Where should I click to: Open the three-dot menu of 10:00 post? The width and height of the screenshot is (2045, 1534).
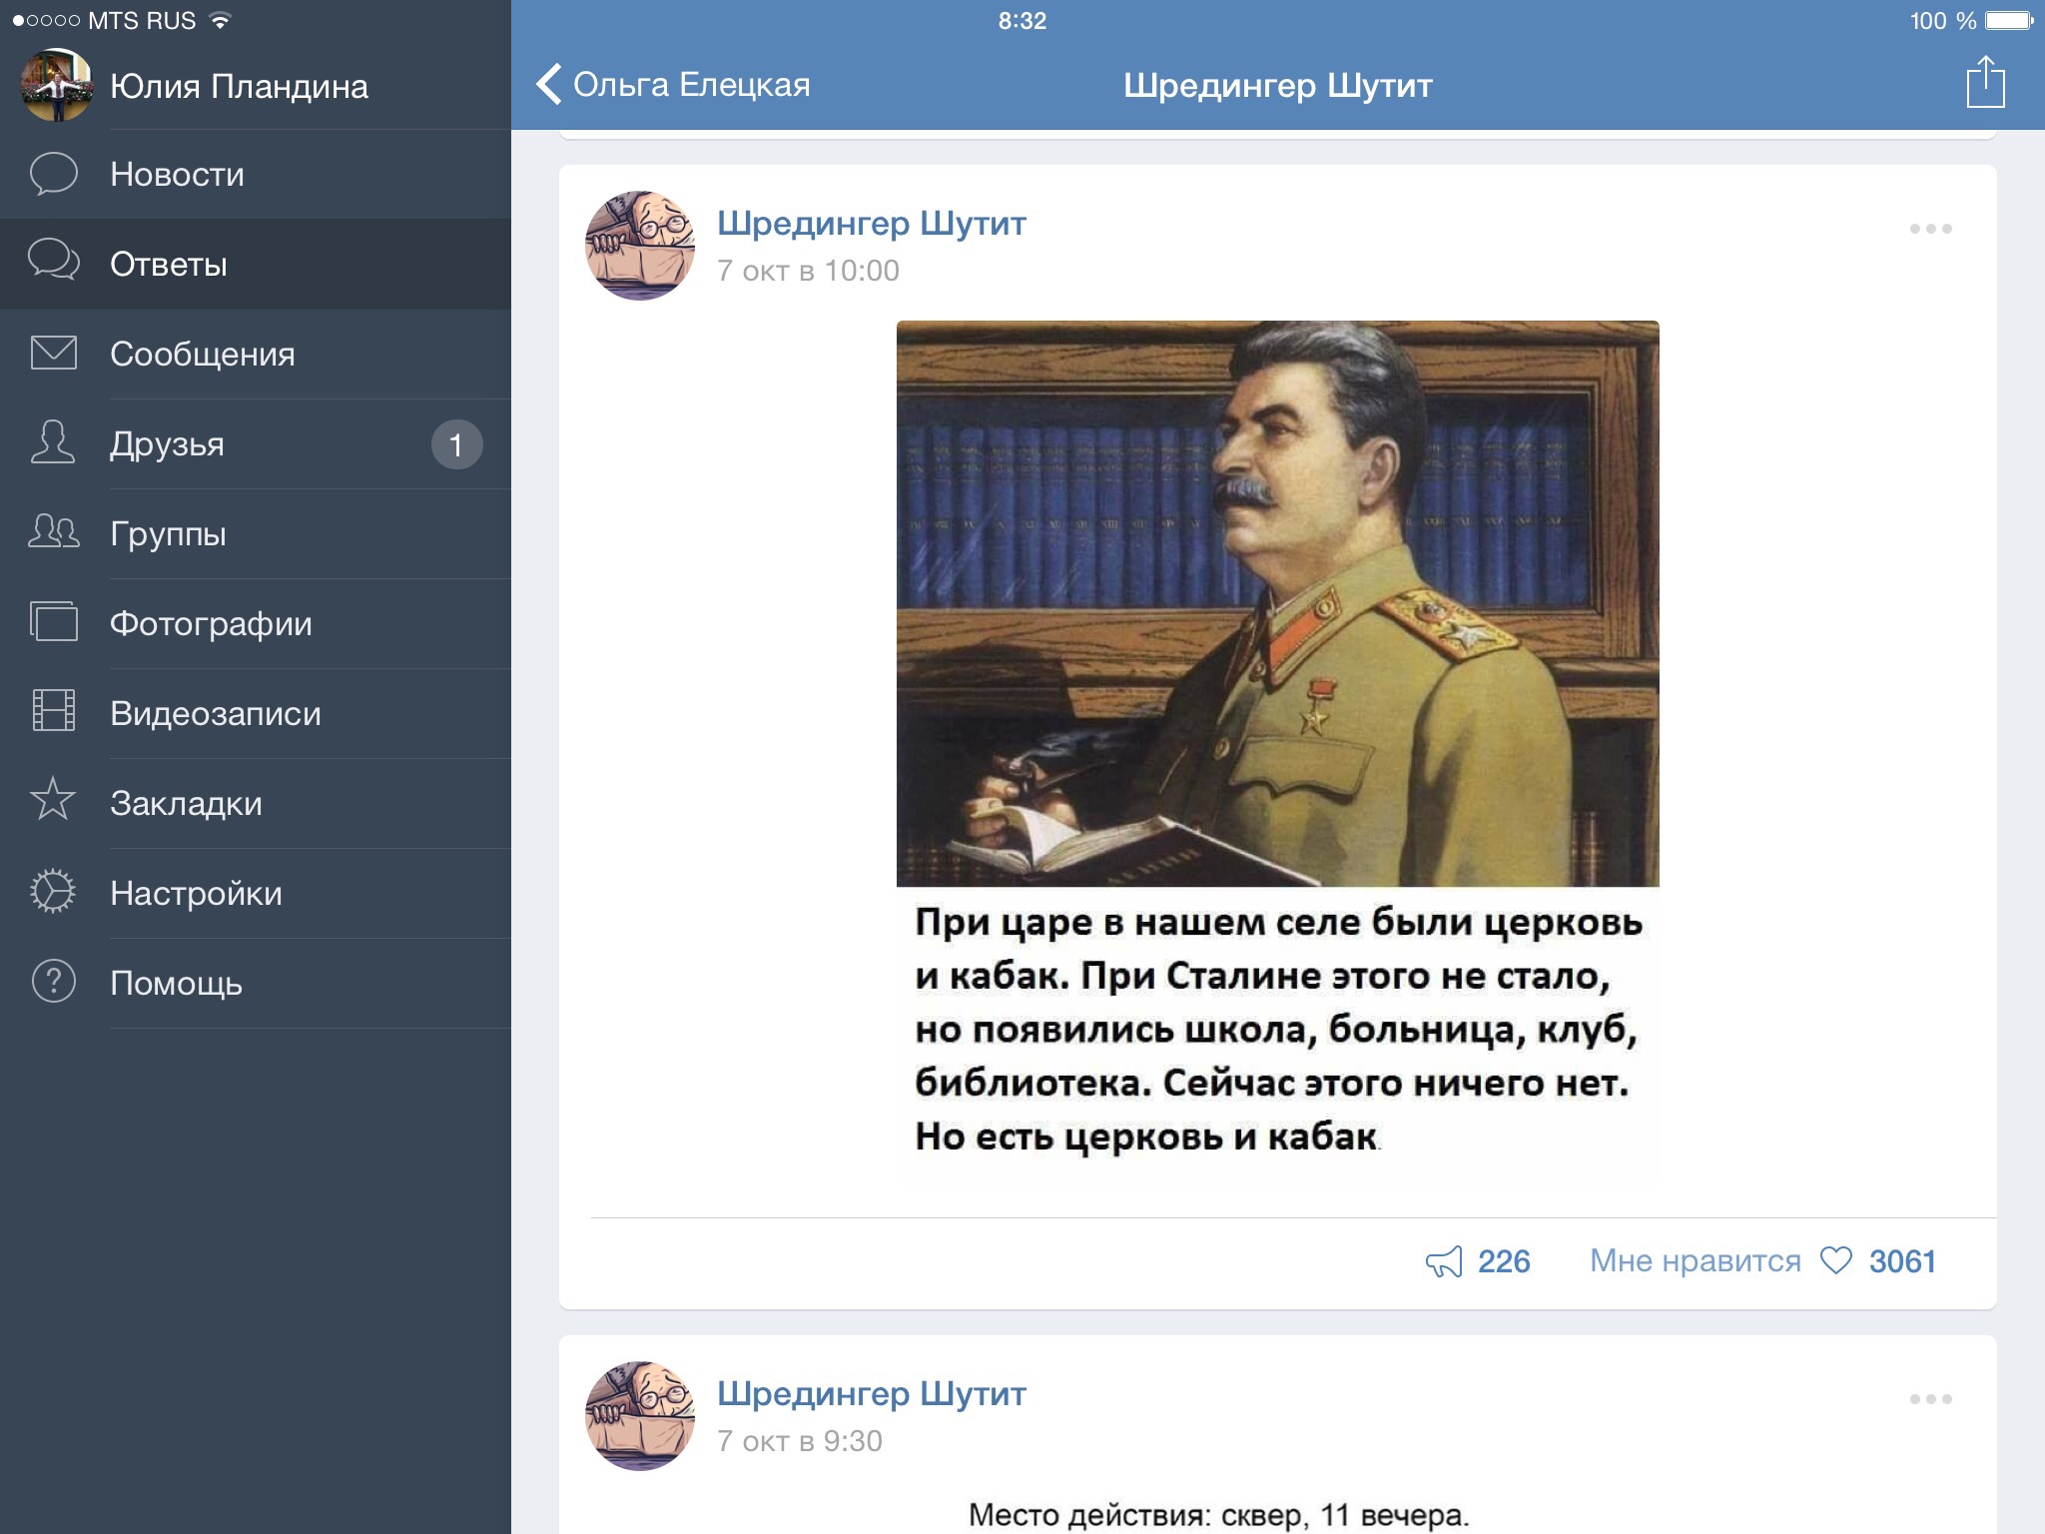coord(1930,229)
